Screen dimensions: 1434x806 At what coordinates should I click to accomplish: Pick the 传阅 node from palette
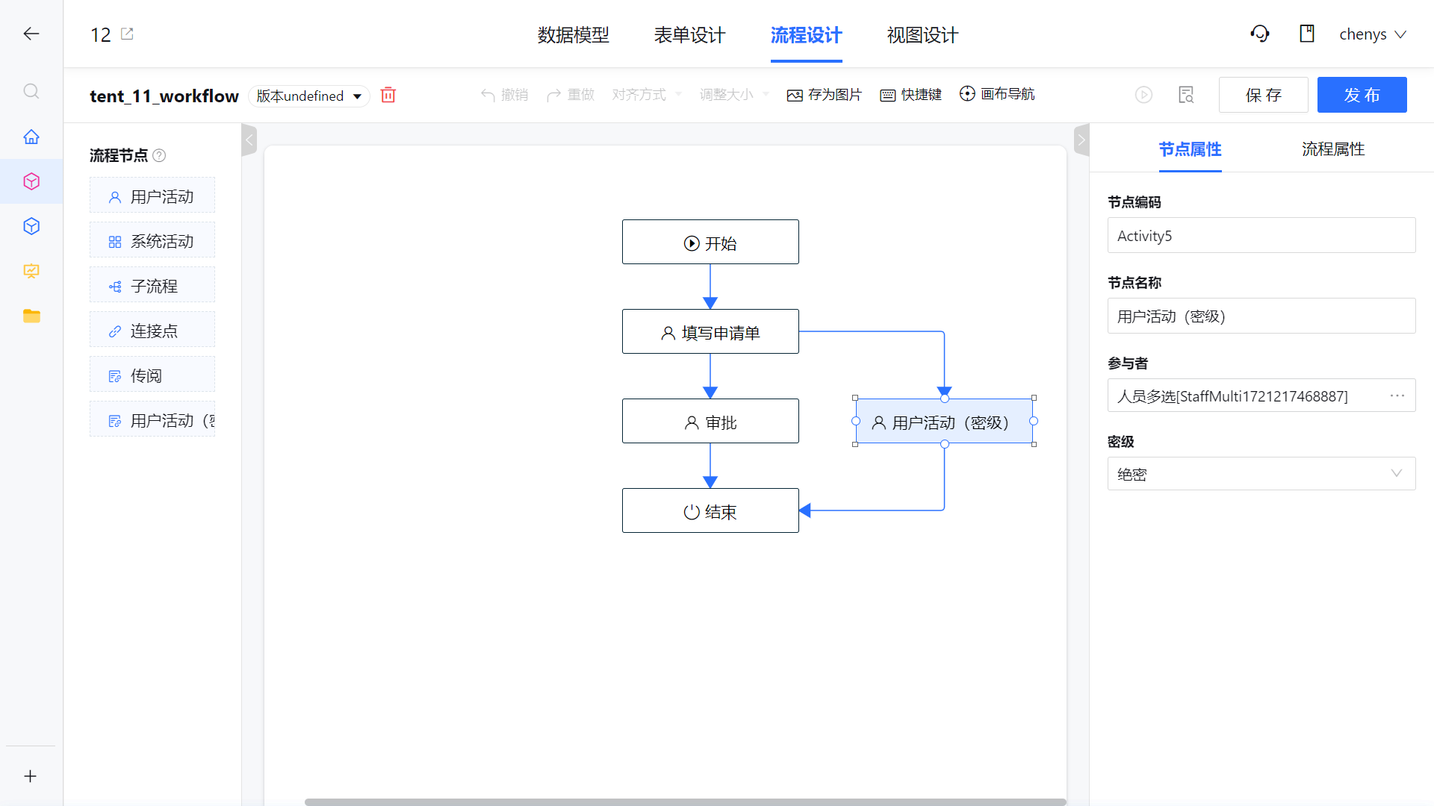point(152,375)
